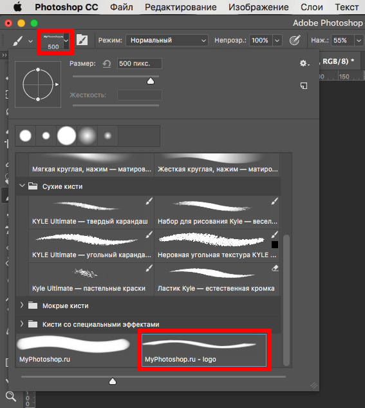Open the Текст menu
The image size is (365, 408).
(347, 7)
